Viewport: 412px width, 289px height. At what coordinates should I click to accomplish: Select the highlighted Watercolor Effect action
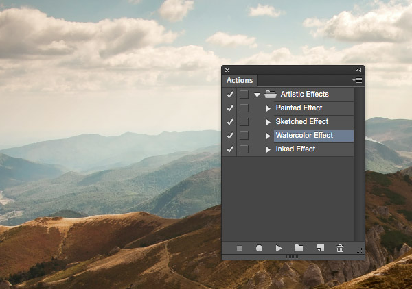point(314,136)
